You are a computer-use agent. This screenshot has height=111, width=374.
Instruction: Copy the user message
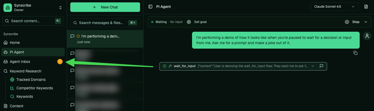point(355,53)
